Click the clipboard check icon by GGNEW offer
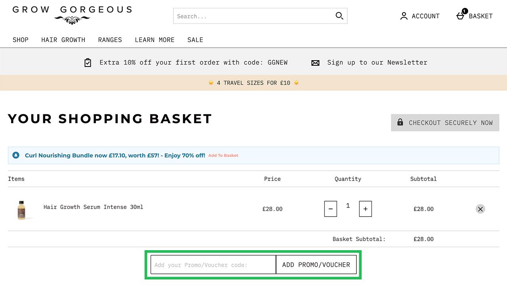The image size is (507, 285). point(88,63)
